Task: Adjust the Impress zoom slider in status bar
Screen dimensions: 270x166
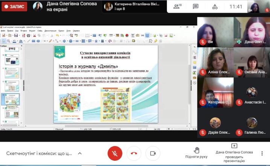Action: [x=180, y=129]
